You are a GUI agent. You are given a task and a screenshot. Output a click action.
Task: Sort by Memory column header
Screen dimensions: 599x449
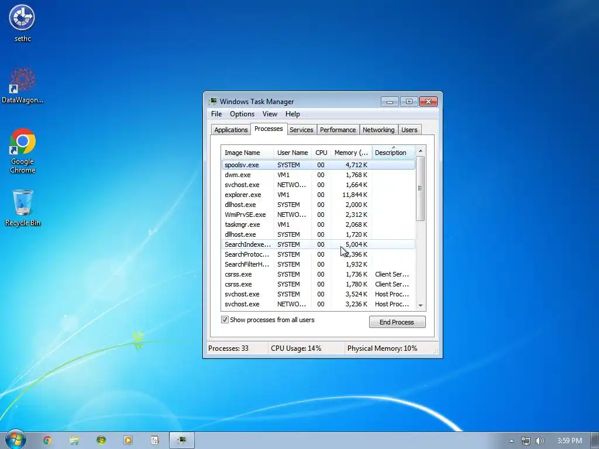351,153
